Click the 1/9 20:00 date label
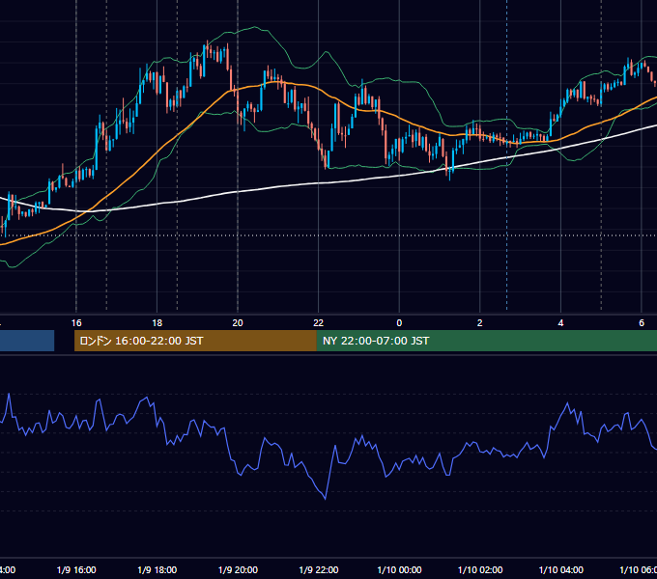 (238, 569)
